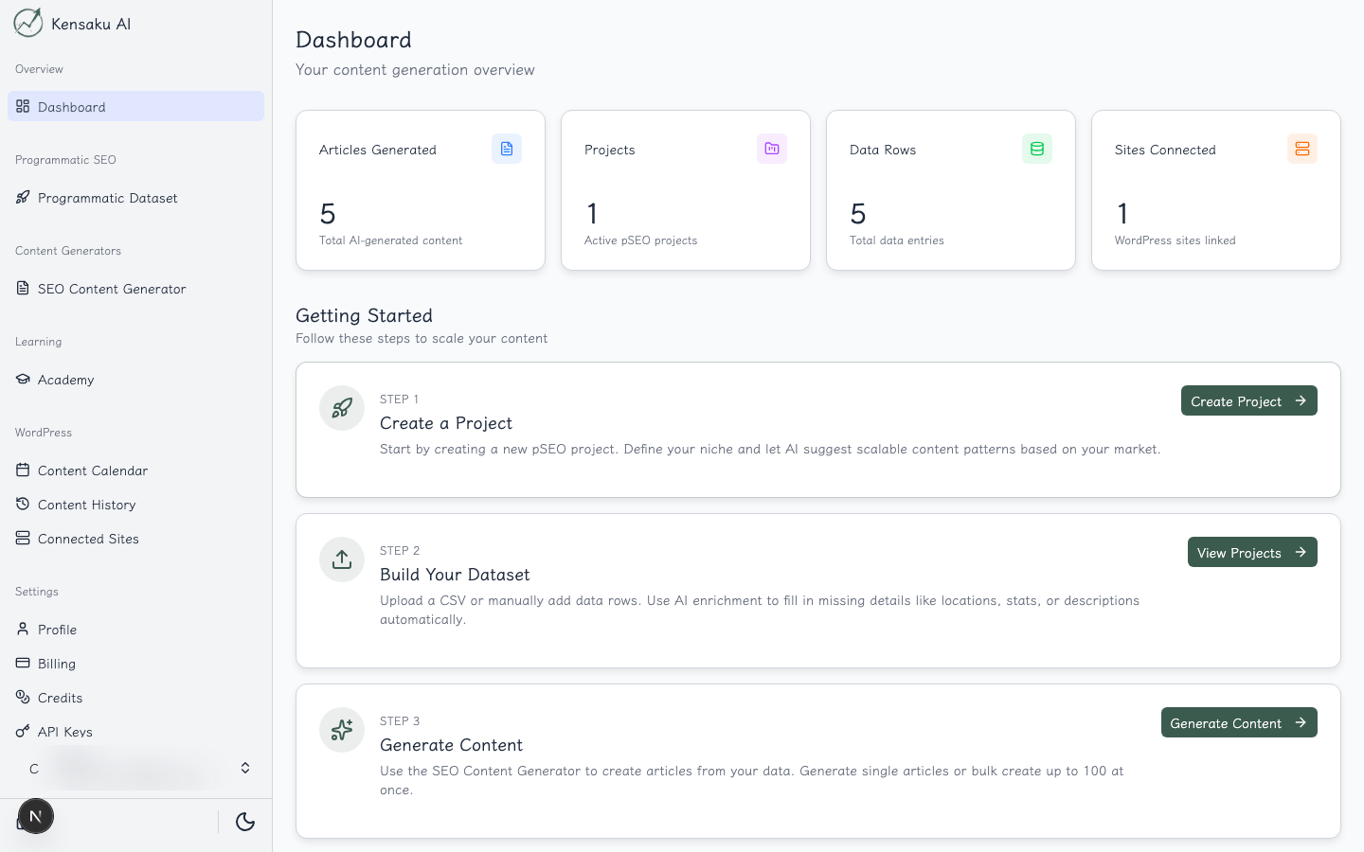Open the Academy link in the sidebar
1364x852 pixels.
(65, 380)
